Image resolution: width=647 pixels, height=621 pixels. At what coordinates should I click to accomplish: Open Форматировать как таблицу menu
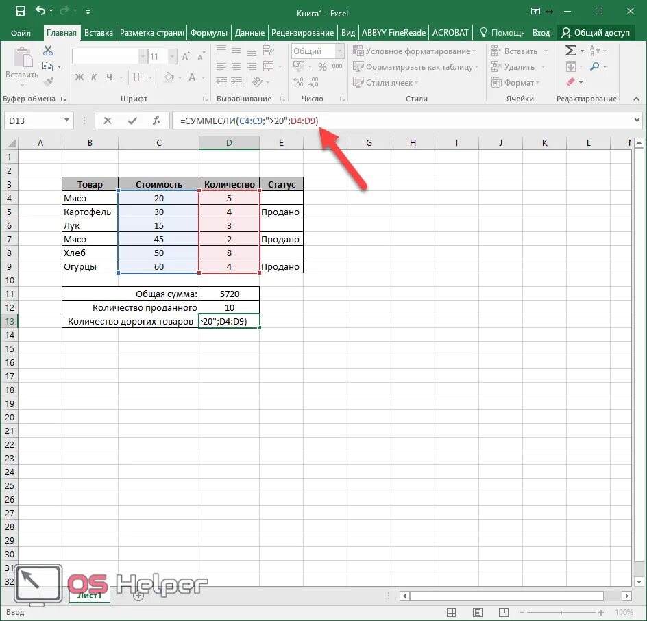415,67
